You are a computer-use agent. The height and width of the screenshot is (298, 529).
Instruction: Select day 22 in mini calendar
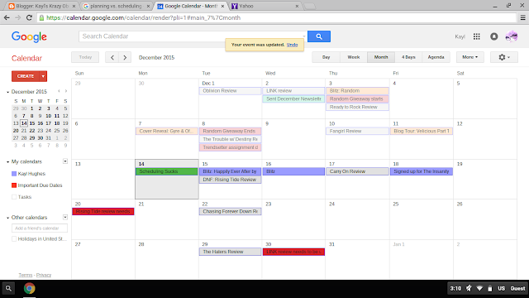coord(32,131)
